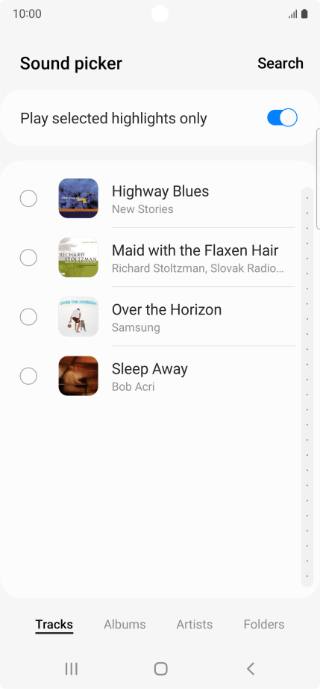This screenshot has height=689, width=320.
Task: Switch to the Albums tab
Action: pos(125,625)
